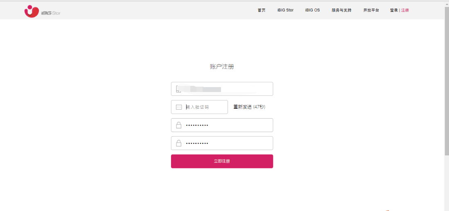Click the verification code message icon
The height and width of the screenshot is (211, 449).
[x=179, y=107]
